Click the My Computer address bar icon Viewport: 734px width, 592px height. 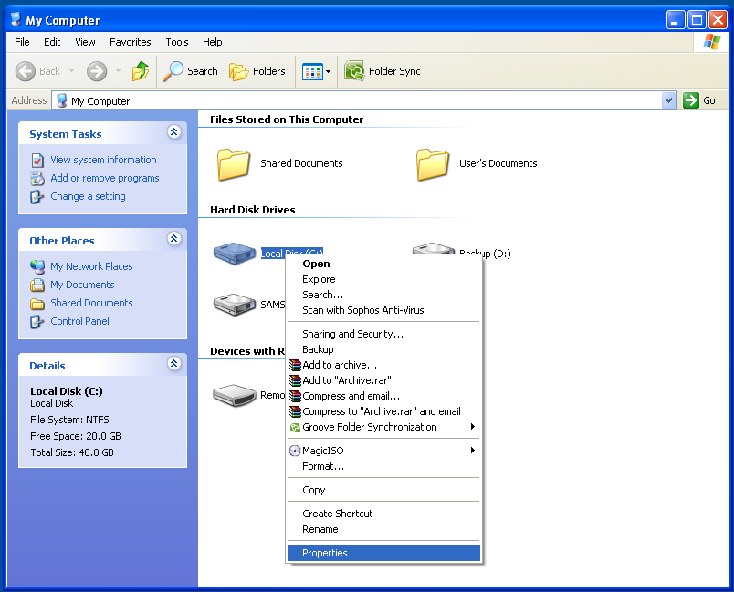(x=61, y=100)
